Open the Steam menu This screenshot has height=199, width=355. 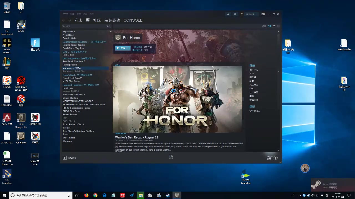[65, 14]
